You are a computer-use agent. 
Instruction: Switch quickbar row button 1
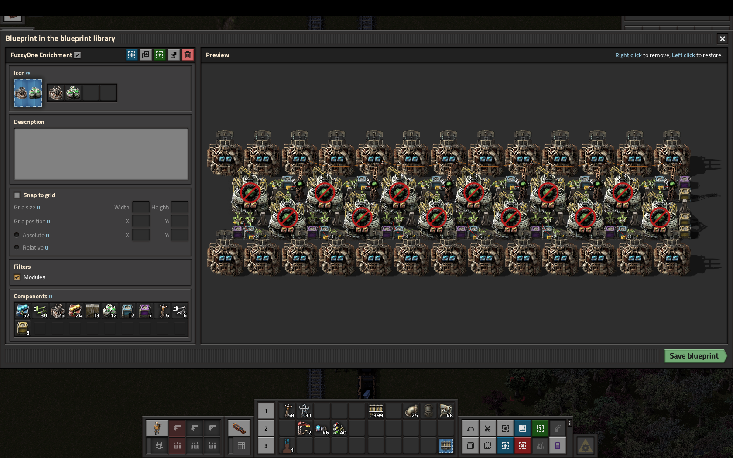pos(266,411)
